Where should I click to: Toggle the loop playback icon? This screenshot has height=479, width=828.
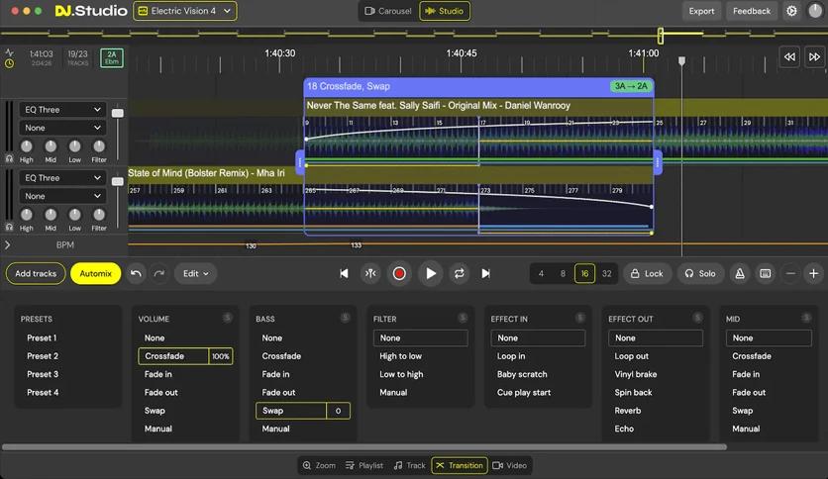tap(459, 273)
